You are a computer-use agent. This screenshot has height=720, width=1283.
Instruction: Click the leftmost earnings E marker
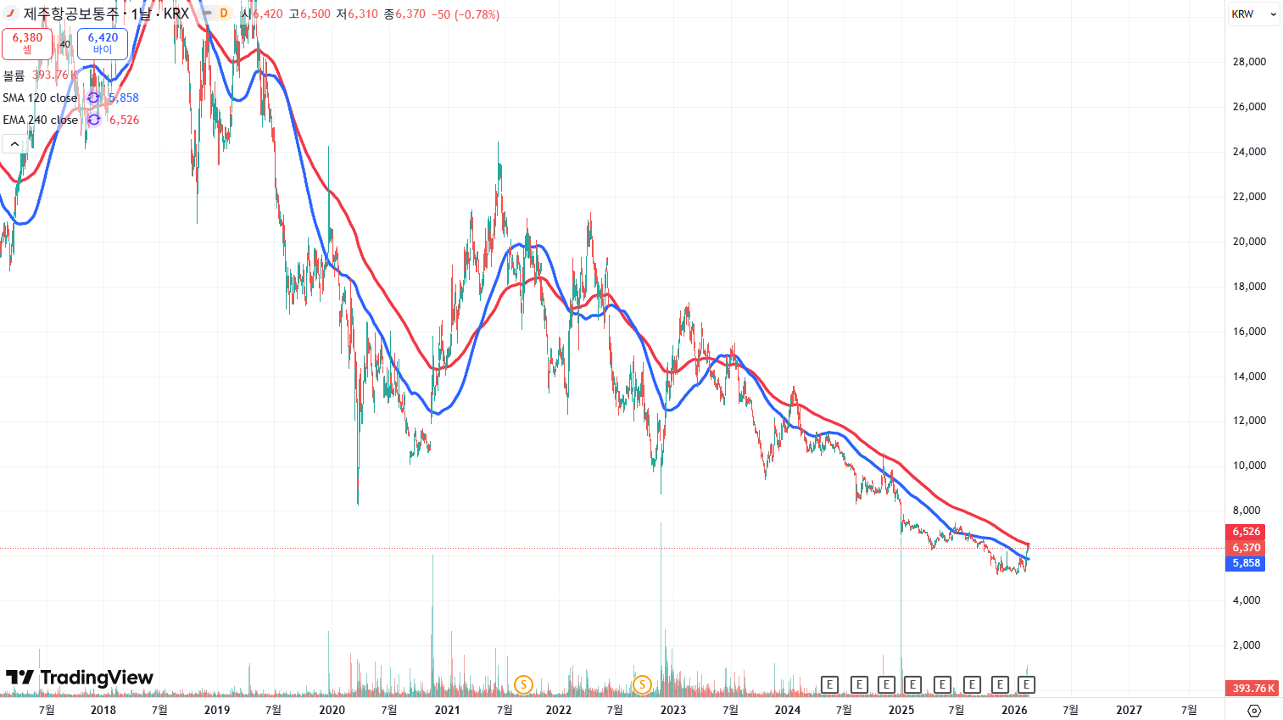(x=829, y=684)
